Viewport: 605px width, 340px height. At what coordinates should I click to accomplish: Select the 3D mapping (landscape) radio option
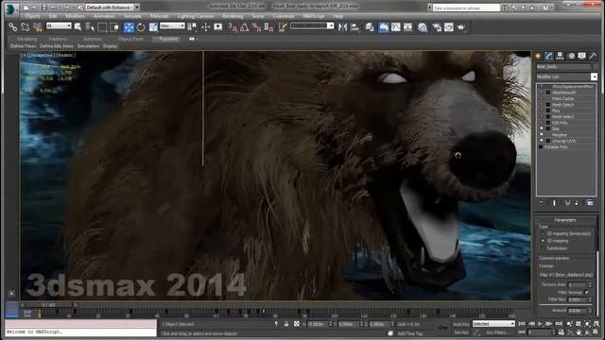click(543, 233)
